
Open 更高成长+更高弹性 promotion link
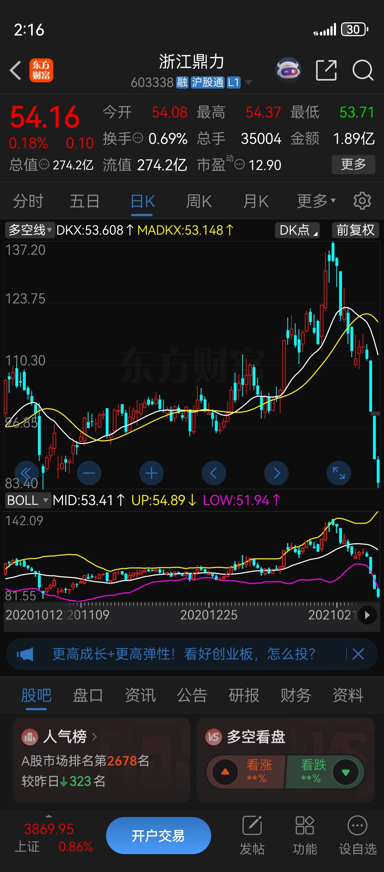184,654
